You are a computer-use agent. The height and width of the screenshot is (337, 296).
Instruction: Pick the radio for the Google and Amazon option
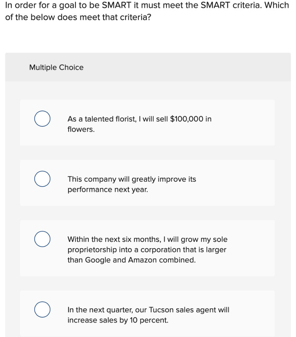coord(42,239)
